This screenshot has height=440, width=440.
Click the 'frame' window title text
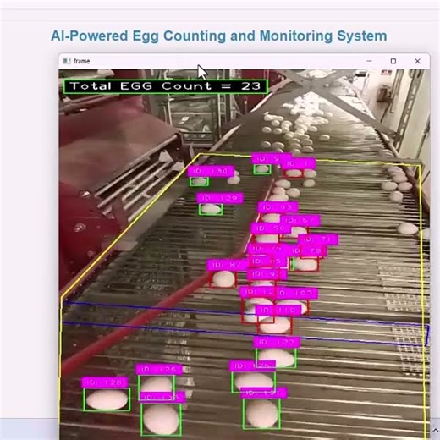click(x=82, y=61)
